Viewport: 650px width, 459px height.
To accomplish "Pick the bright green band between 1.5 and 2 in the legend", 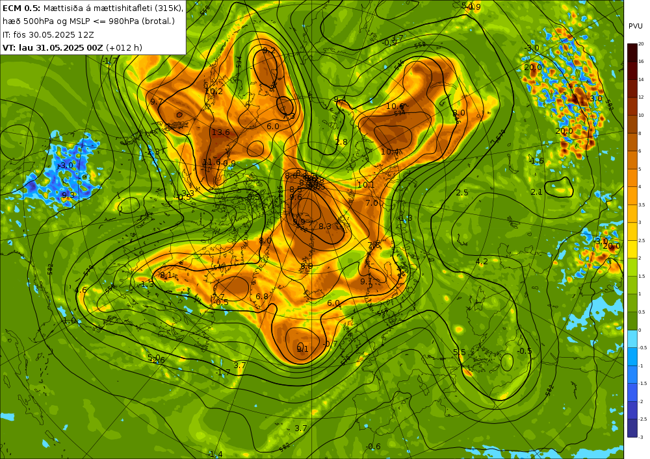I will pos(632,267).
